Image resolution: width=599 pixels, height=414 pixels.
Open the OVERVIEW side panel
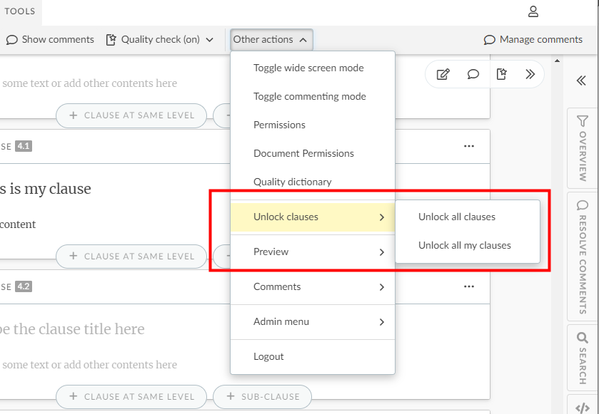(582, 149)
